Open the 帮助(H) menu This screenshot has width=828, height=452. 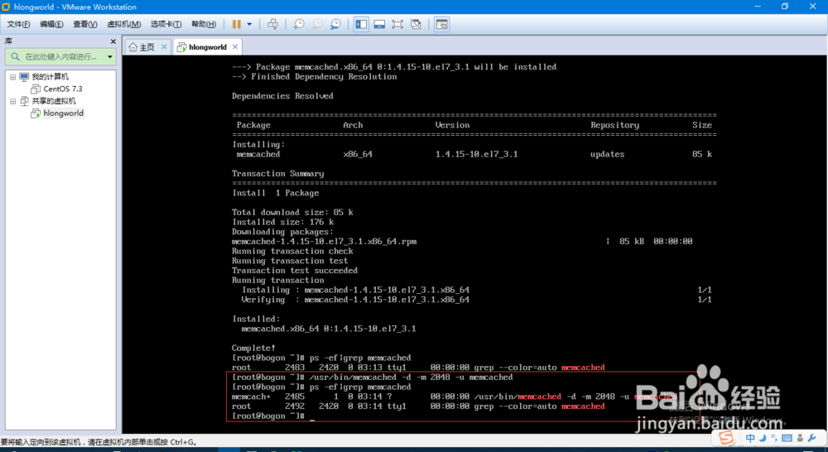[204, 24]
